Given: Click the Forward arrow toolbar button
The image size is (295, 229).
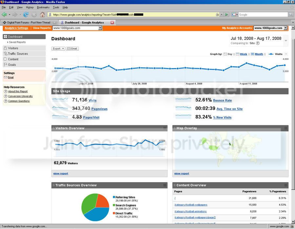Looking at the screenshot, I should (x=15, y=14).
